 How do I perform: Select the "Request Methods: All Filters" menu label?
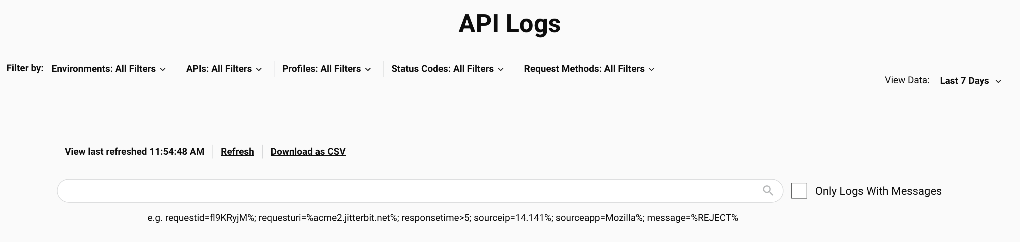pos(584,69)
